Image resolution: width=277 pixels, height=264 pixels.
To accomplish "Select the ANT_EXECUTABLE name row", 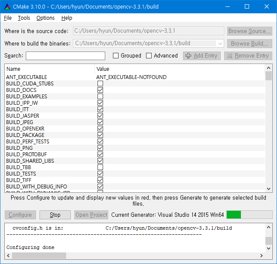I will coord(27,77).
